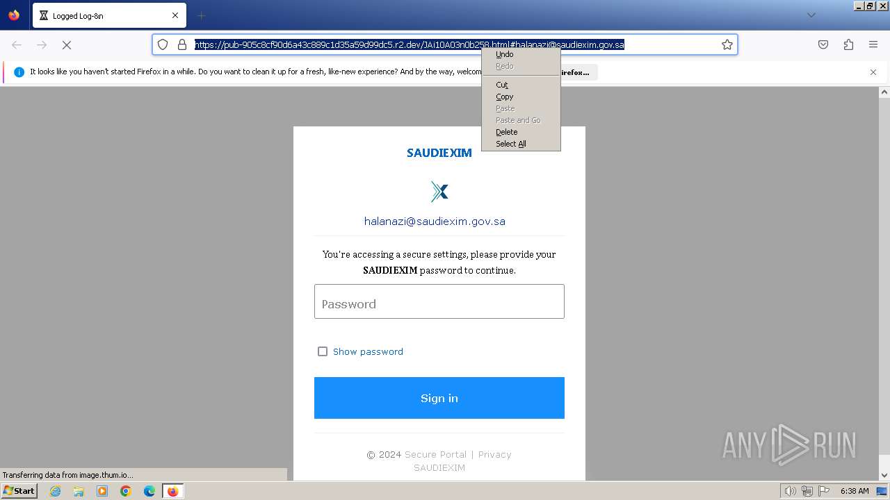Open Windows Media Player from taskbar

102,491
